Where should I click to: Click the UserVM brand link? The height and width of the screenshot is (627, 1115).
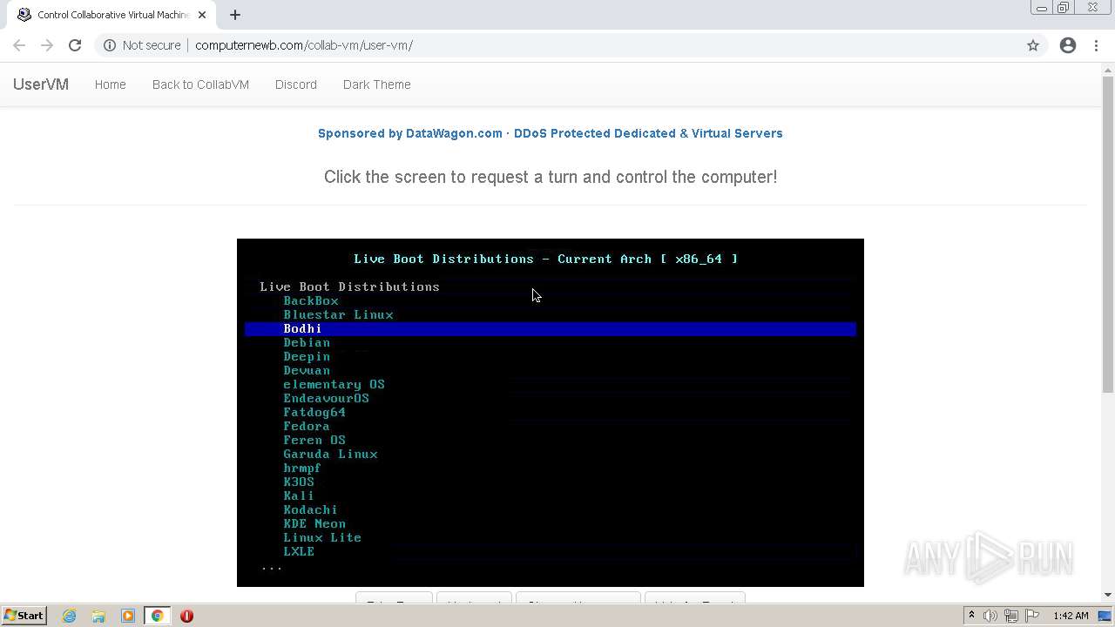tap(41, 84)
